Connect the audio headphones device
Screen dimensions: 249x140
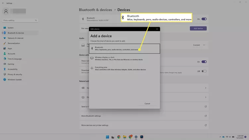point(197,45)
